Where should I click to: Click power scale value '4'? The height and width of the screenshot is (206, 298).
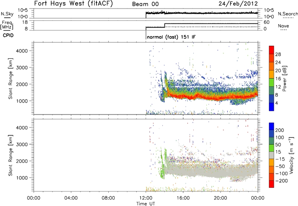[276, 103]
